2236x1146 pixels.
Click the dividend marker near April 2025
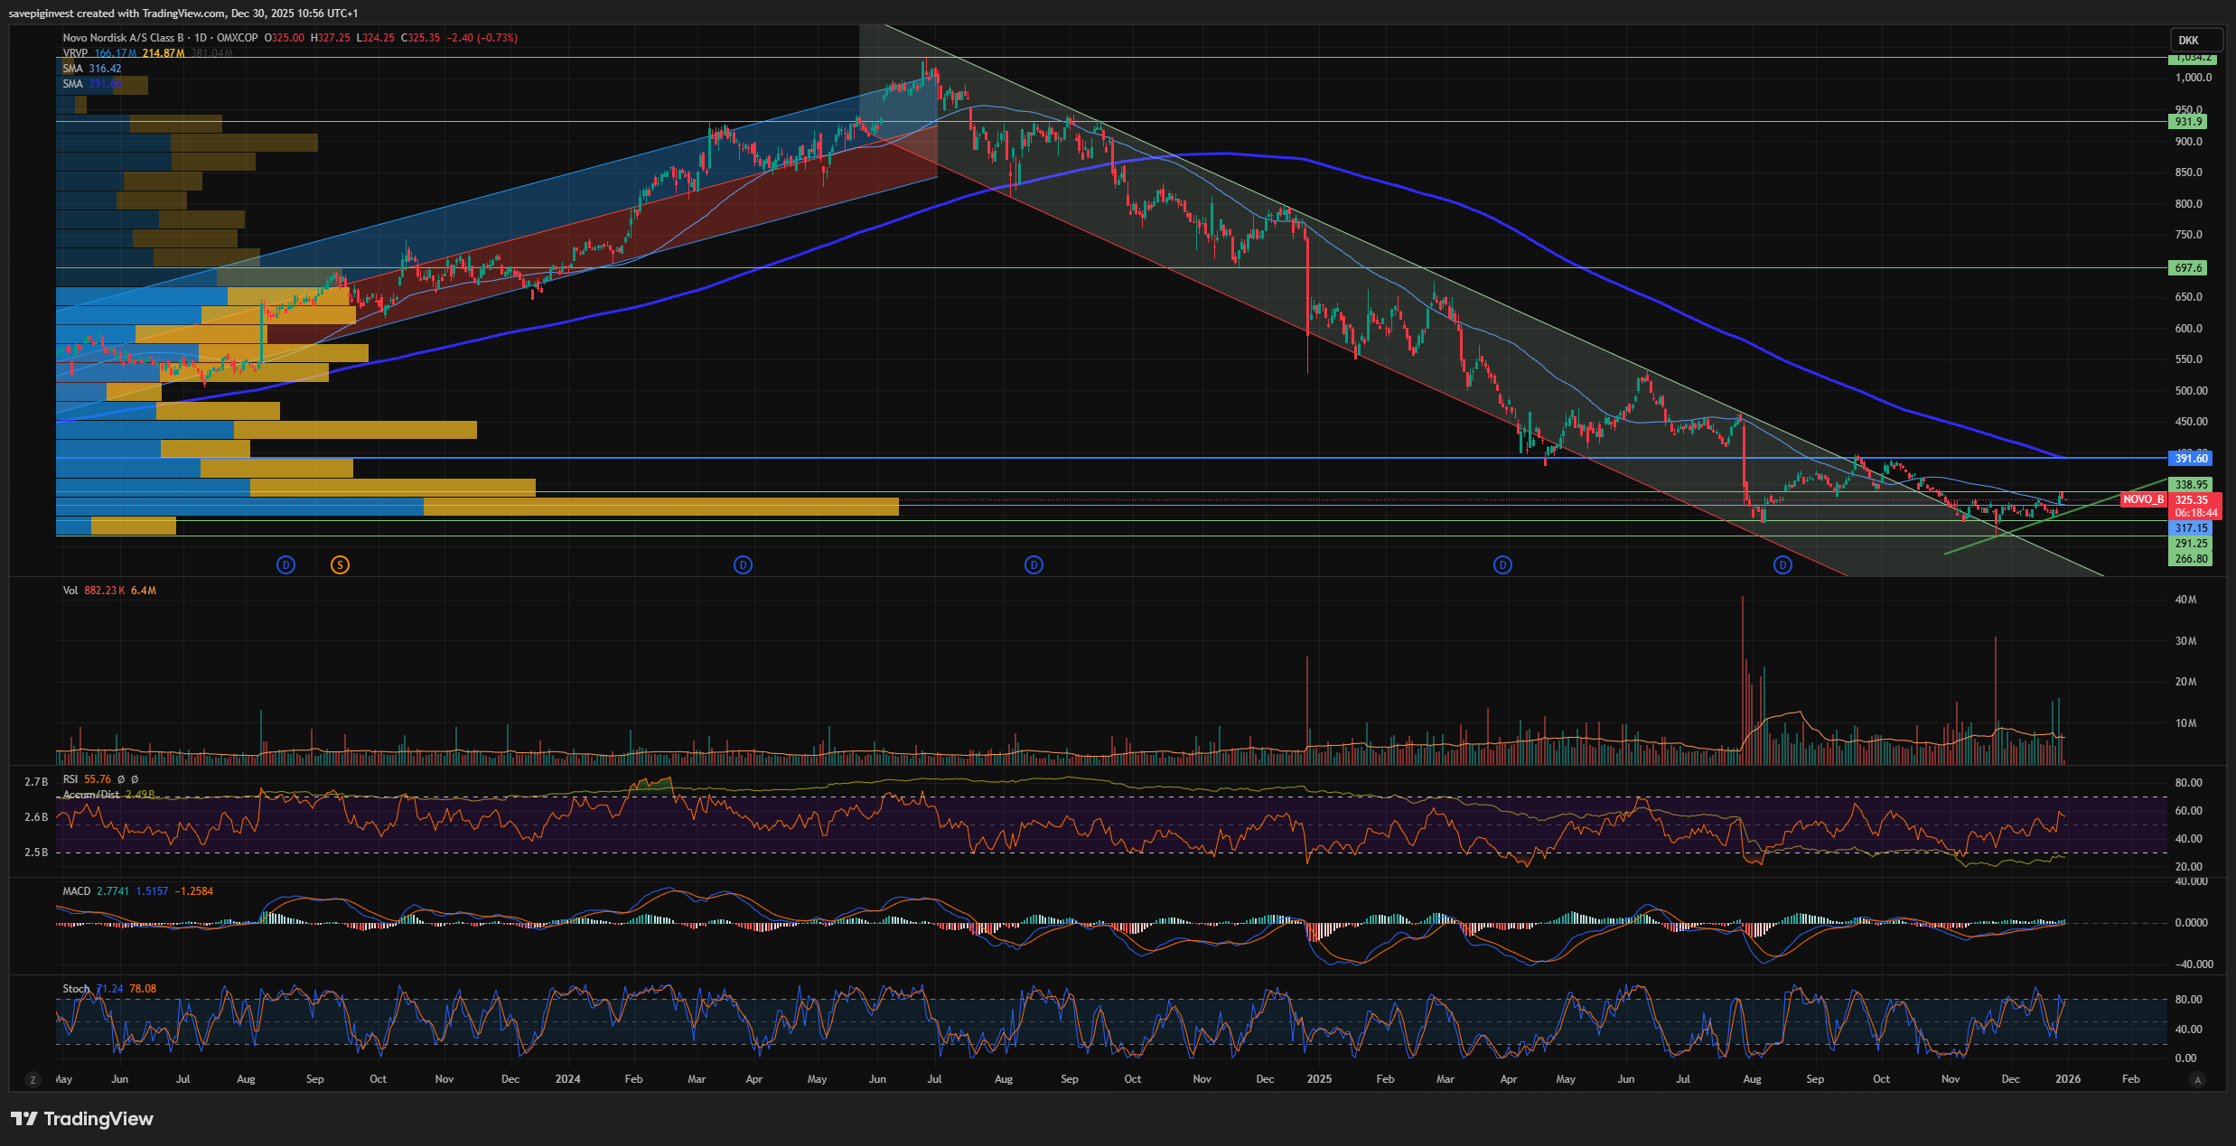point(1502,565)
